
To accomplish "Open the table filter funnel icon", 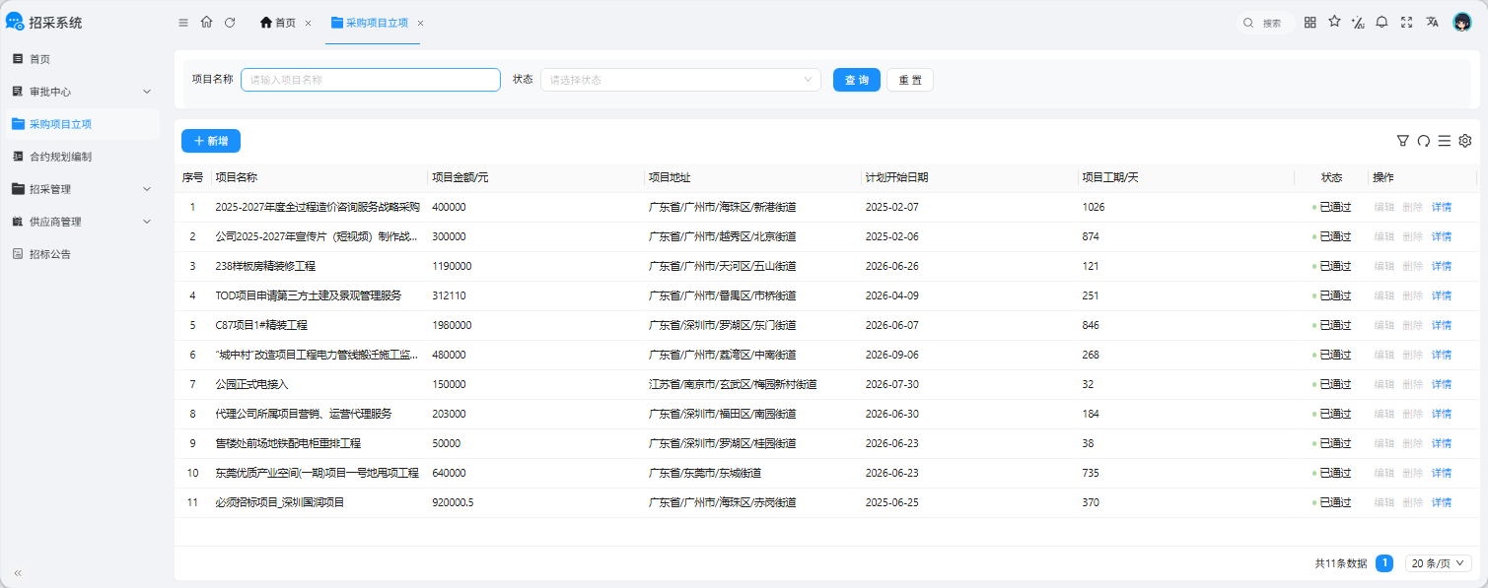I will coord(1403,141).
